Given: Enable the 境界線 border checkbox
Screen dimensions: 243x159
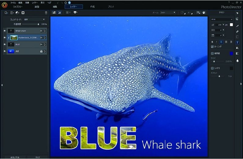Looking at the screenshot, I should 212,54.
